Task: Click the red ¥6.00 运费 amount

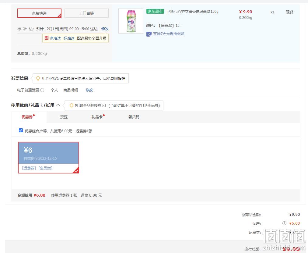Action: 294,223
